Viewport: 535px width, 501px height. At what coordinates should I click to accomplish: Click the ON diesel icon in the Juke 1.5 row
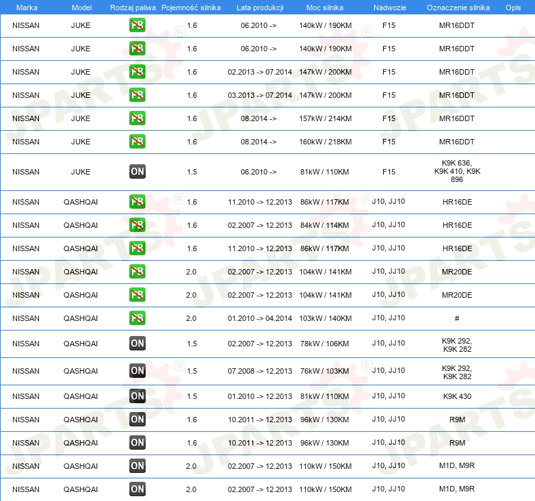point(138,172)
